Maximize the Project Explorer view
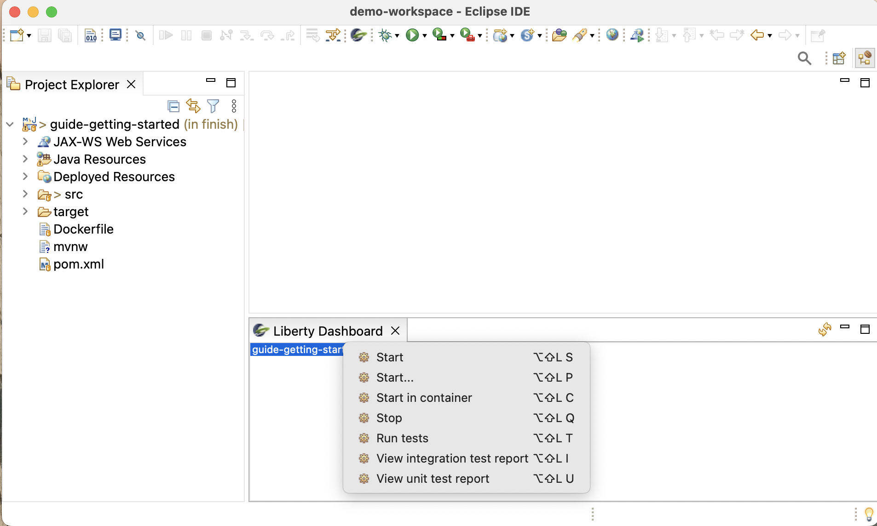The image size is (877, 526). coord(231,83)
